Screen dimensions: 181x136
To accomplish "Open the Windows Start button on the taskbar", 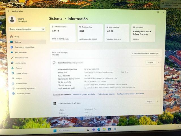I will pos(55,131).
